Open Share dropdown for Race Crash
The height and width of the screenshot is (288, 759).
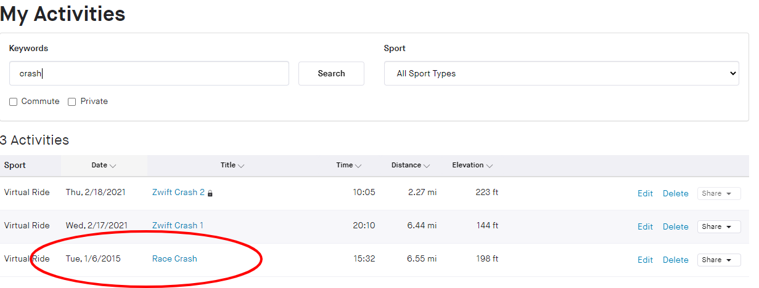pyautogui.click(x=719, y=260)
